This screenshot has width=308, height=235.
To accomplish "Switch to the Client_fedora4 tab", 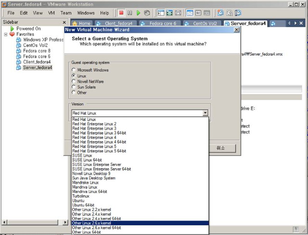I will tap(115, 24).
